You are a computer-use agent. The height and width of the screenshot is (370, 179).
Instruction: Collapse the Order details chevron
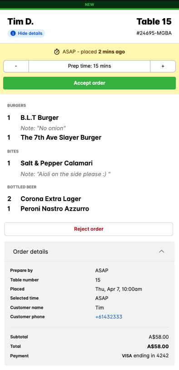pyautogui.click(x=162, y=252)
